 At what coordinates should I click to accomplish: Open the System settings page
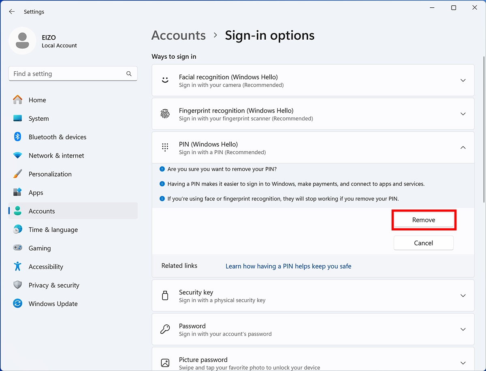[73, 118]
